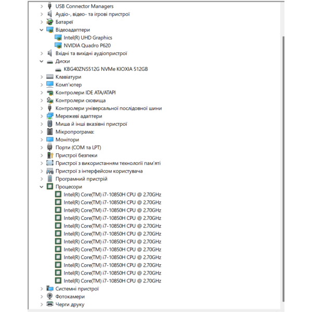
Task: Select Вхідні та вихідні аудіопристрої label
Action: (92, 54)
